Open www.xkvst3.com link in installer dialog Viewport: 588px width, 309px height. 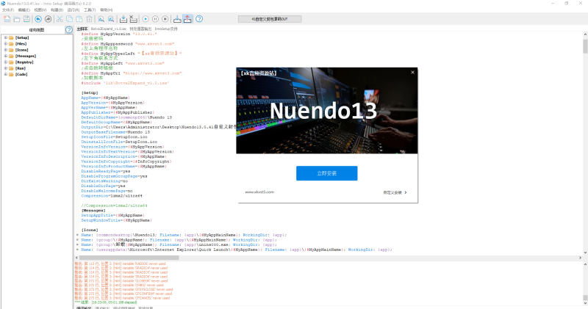coord(259,192)
